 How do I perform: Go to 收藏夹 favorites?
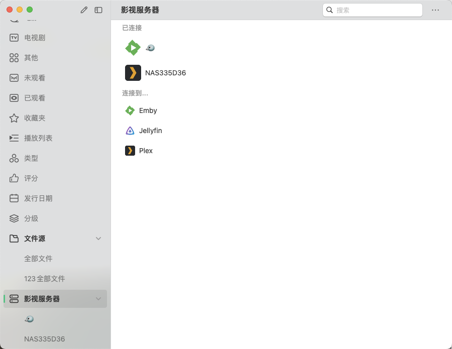click(x=35, y=118)
